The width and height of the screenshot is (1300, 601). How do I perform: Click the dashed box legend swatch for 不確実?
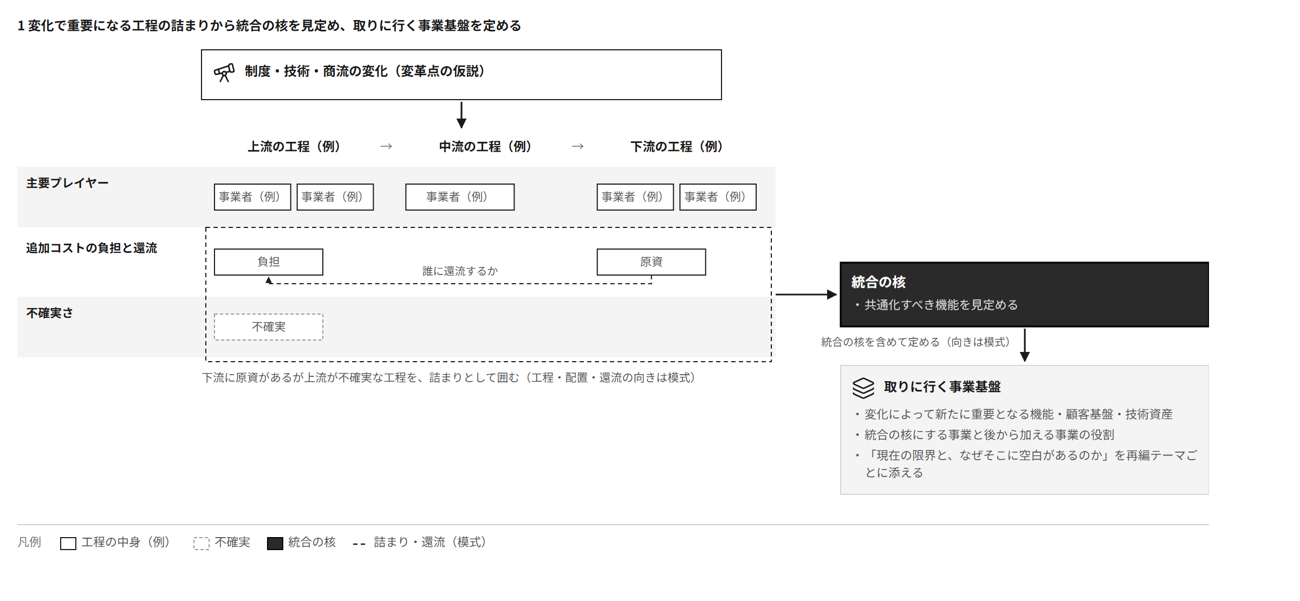click(x=201, y=543)
